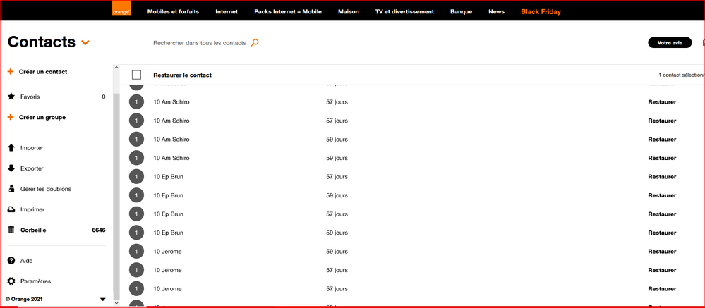Open Aide help icon
This screenshot has height=308, width=705.
click(11, 260)
